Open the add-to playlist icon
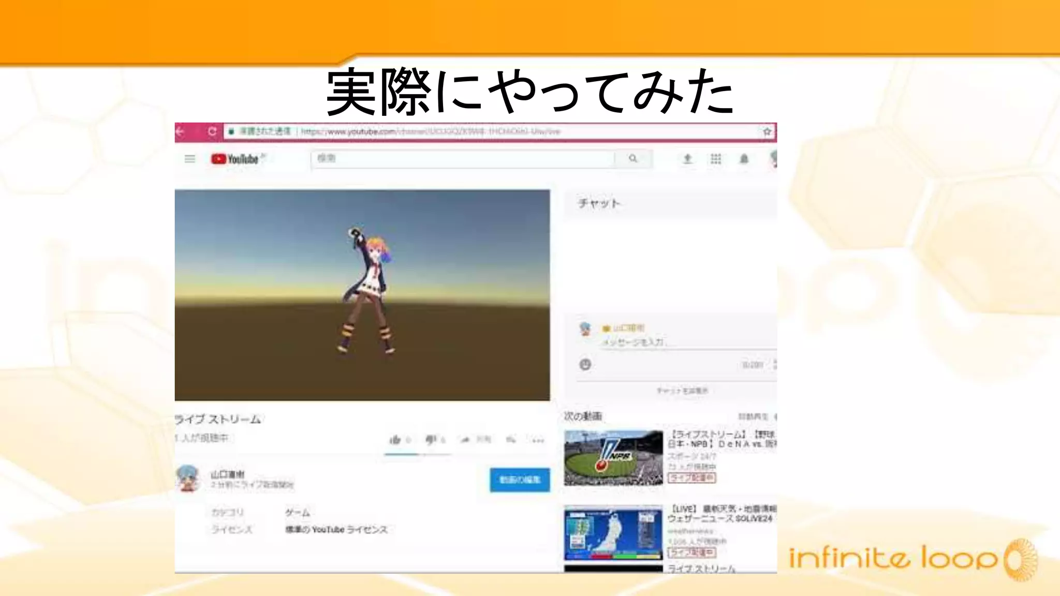 coord(511,440)
